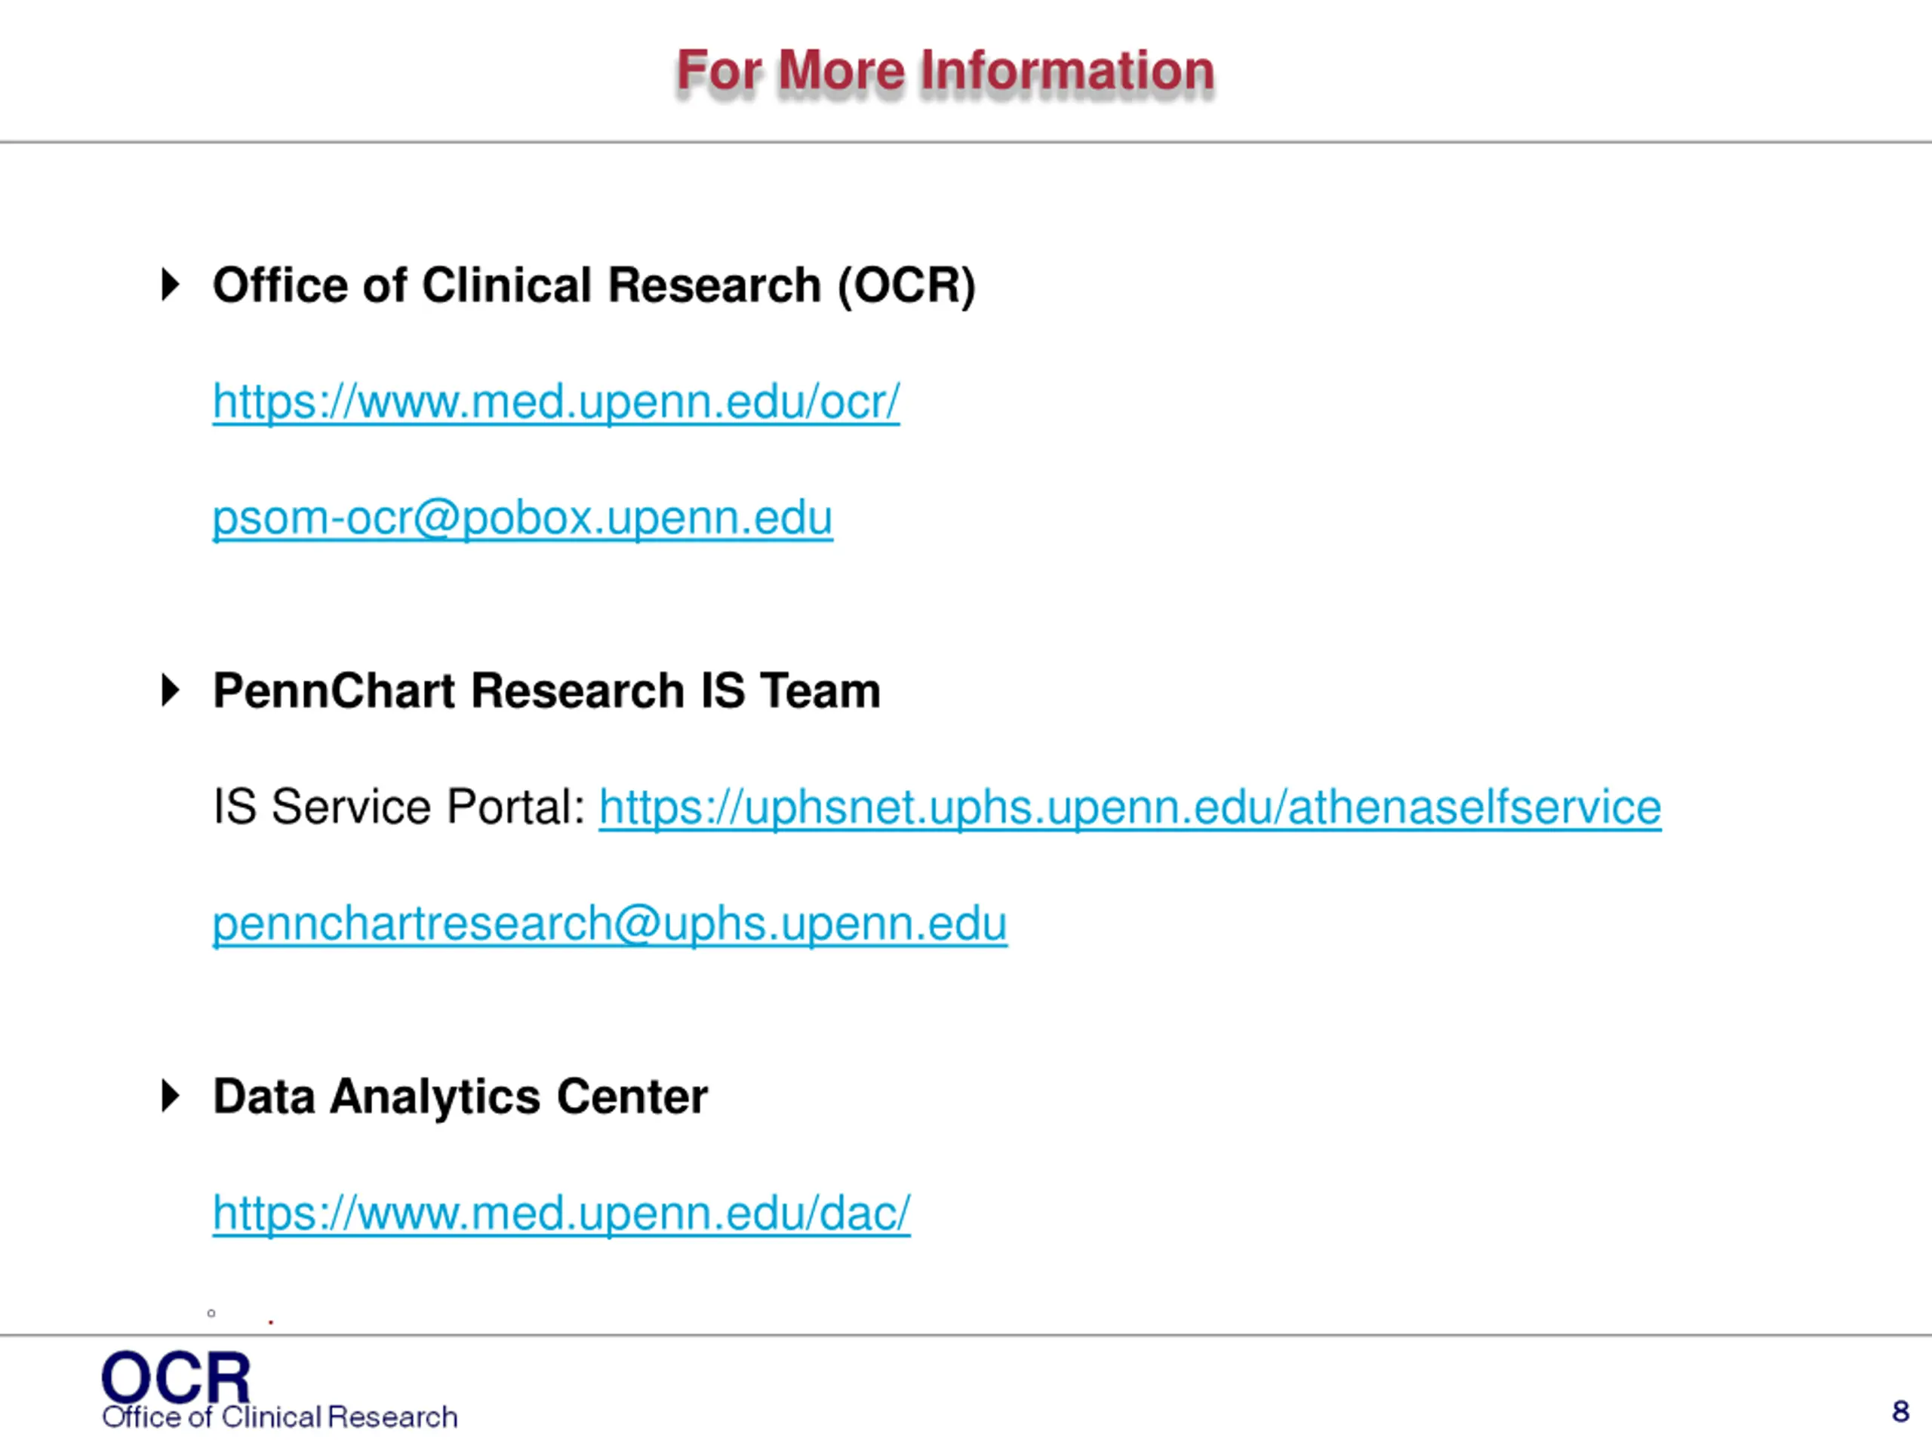Click the triangle bullet beside PennChart Research IS Team
This screenshot has width=1932, height=1449.
pos(171,690)
